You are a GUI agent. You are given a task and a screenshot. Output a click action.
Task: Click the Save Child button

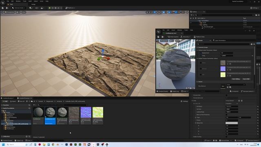tap(246, 79)
